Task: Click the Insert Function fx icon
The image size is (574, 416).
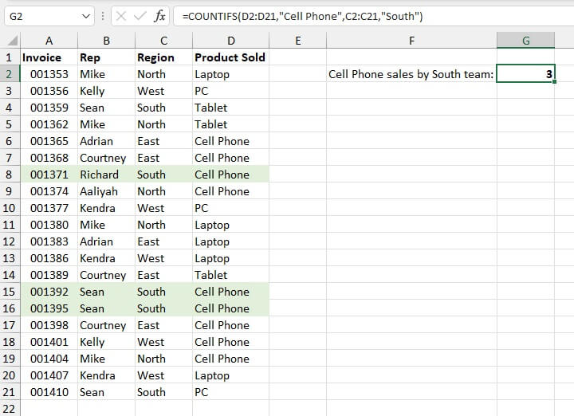Action: click(x=159, y=16)
